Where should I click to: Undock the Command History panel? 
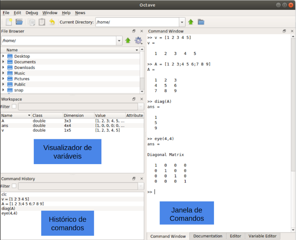[134, 179]
